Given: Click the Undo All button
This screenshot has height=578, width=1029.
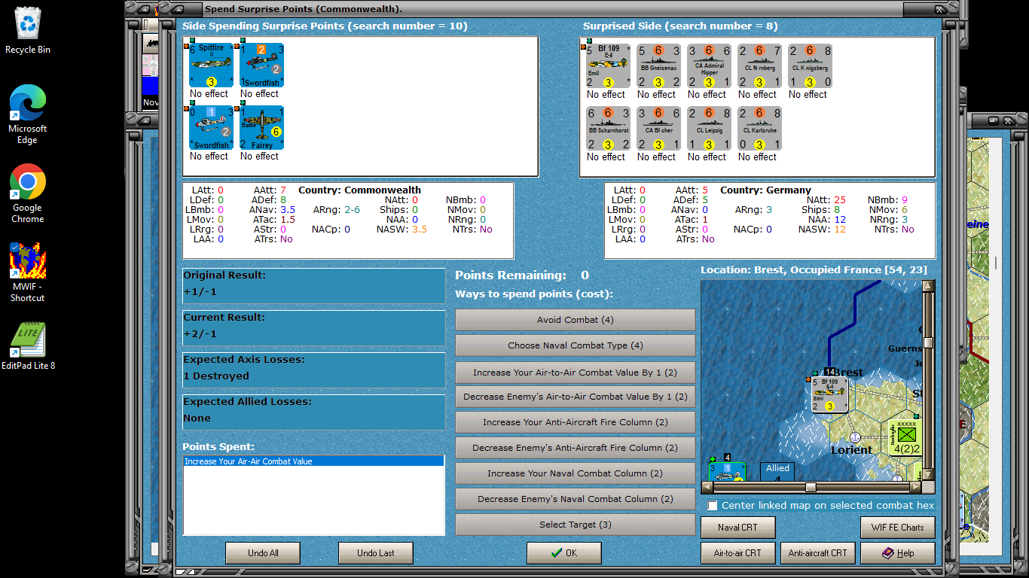Looking at the screenshot, I should tap(263, 553).
